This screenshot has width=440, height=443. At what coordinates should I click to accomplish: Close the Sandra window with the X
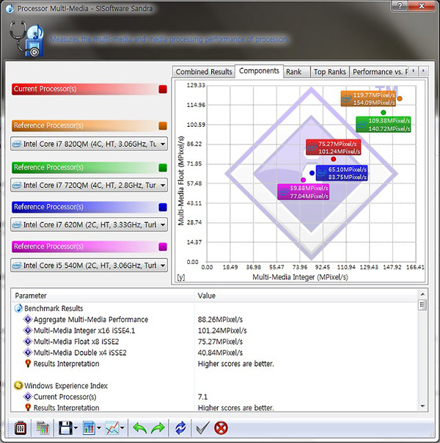422,6
